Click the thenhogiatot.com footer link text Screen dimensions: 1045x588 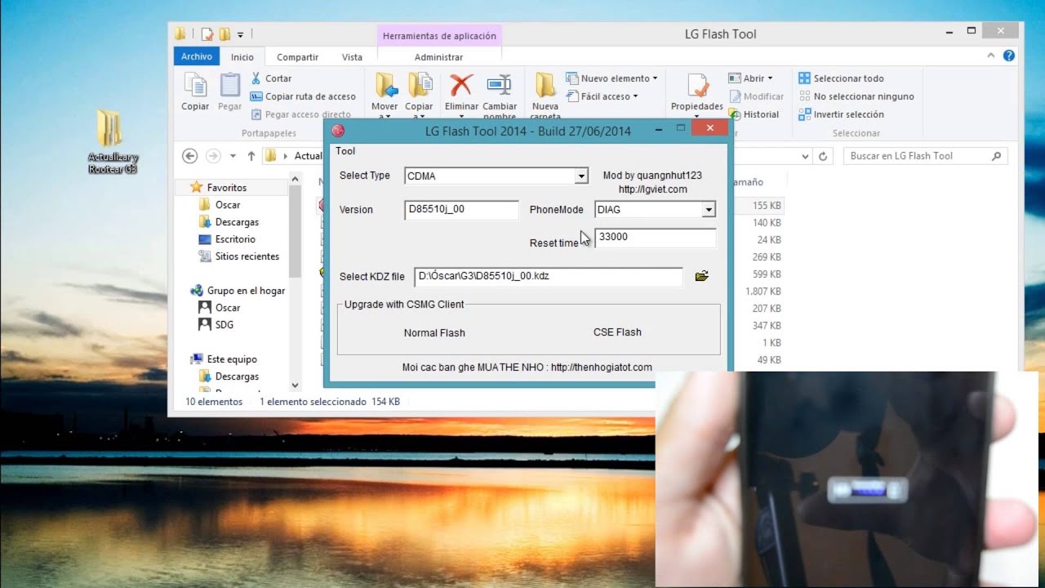[x=602, y=367]
